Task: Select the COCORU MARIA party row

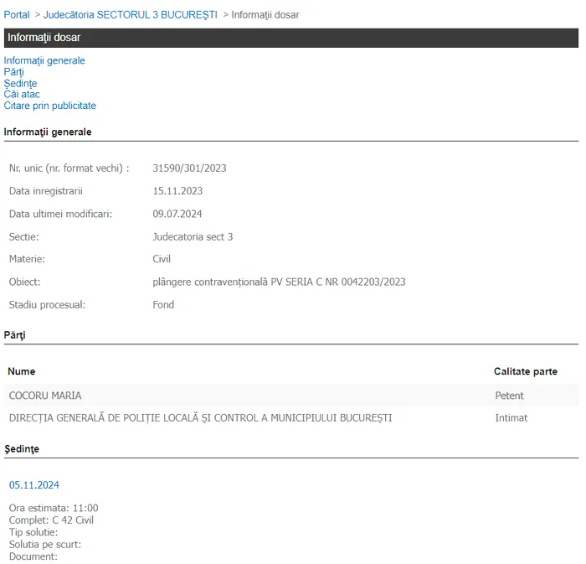Action: point(45,396)
